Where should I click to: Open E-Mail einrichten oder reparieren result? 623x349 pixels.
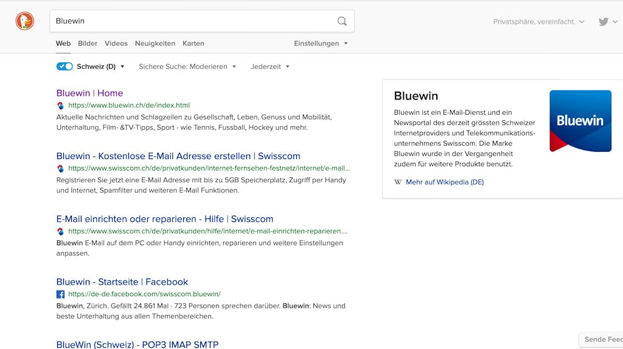(x=164, y=219)
